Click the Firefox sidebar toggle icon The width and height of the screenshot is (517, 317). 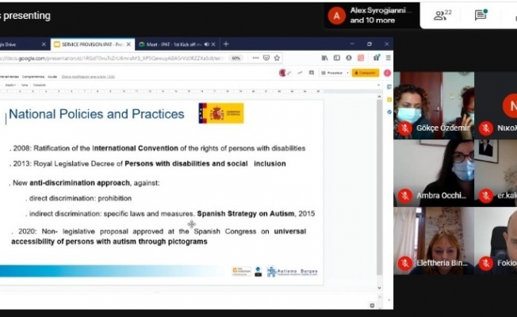(337, 58)
